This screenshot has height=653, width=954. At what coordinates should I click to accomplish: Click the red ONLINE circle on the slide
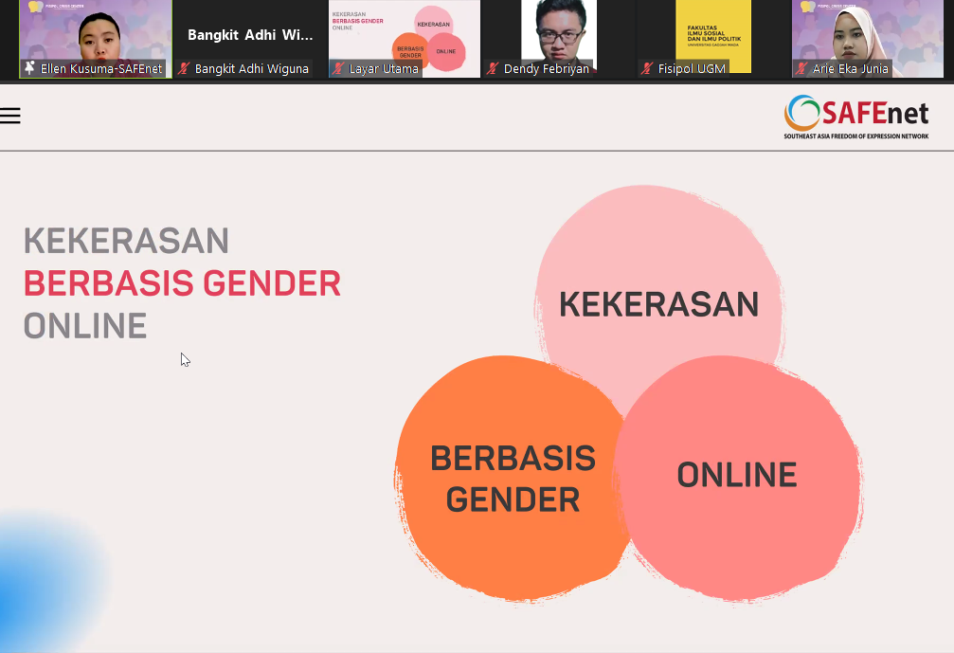[738, 474]
